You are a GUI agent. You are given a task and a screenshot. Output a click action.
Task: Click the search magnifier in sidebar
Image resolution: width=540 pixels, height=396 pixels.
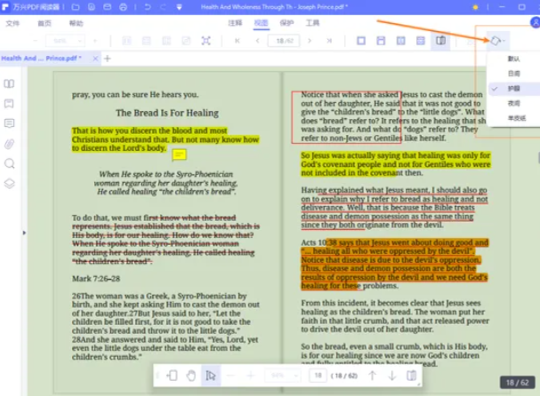(10, 163)
